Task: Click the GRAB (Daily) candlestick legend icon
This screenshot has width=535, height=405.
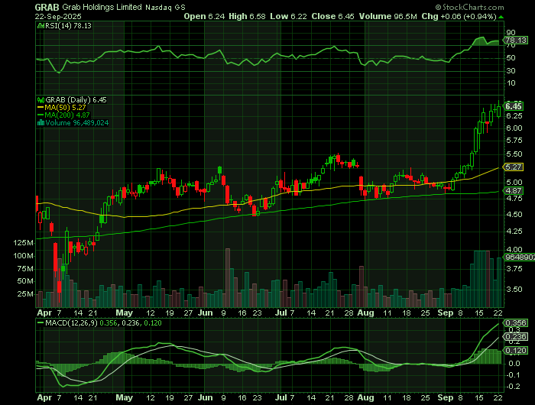Action: (x=41, y=100)
